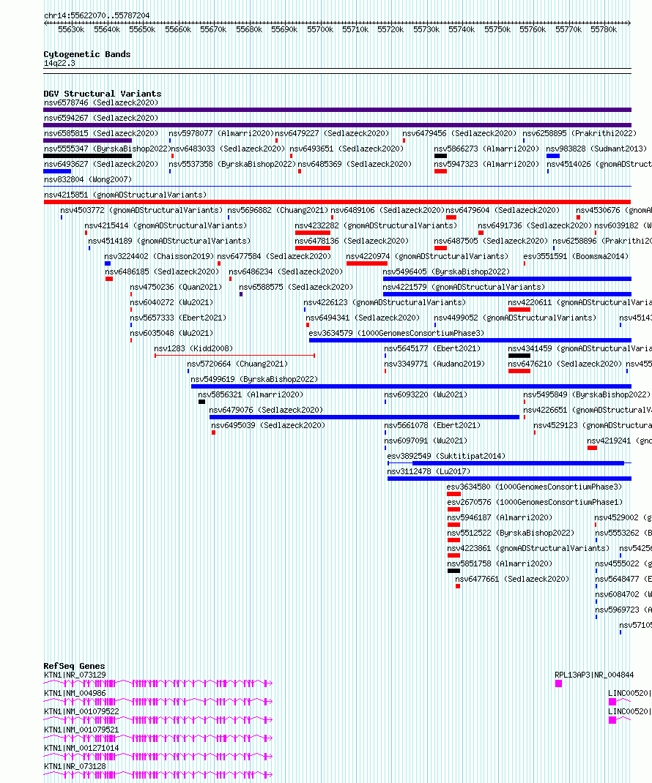Select the red bar of nsv6487505
This screenshot has width=652, height=783.
click(440, 249)
